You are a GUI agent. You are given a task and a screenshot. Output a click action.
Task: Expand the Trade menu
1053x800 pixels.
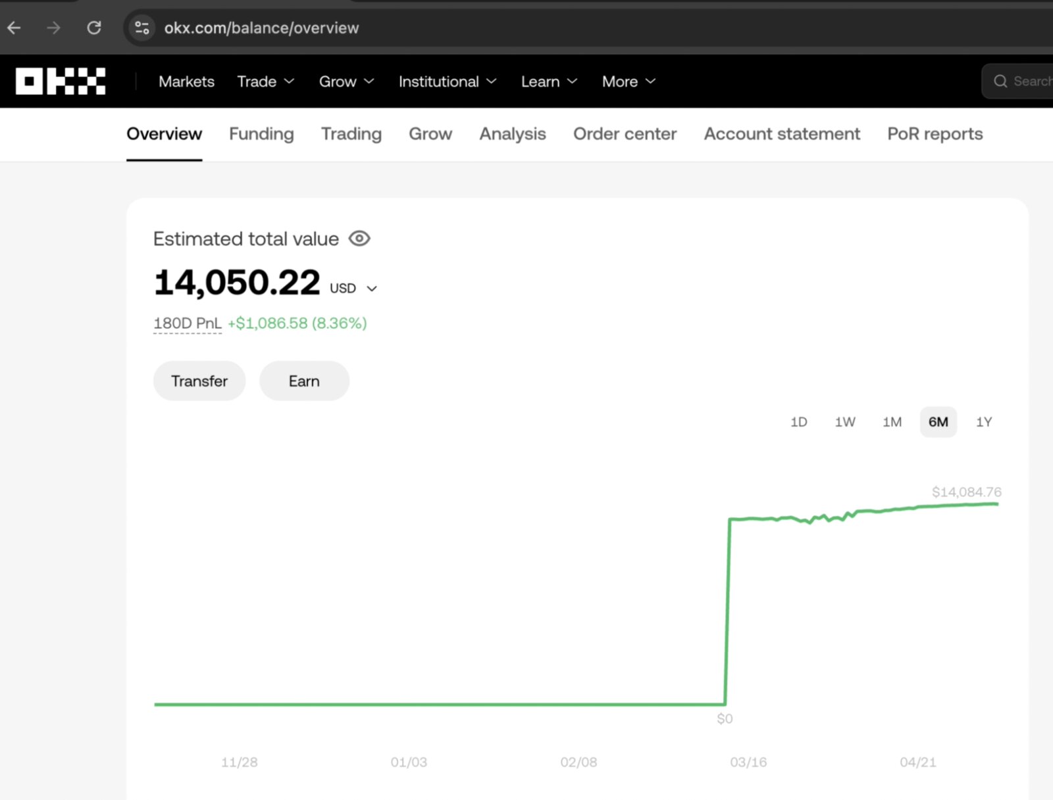point(265,82)
